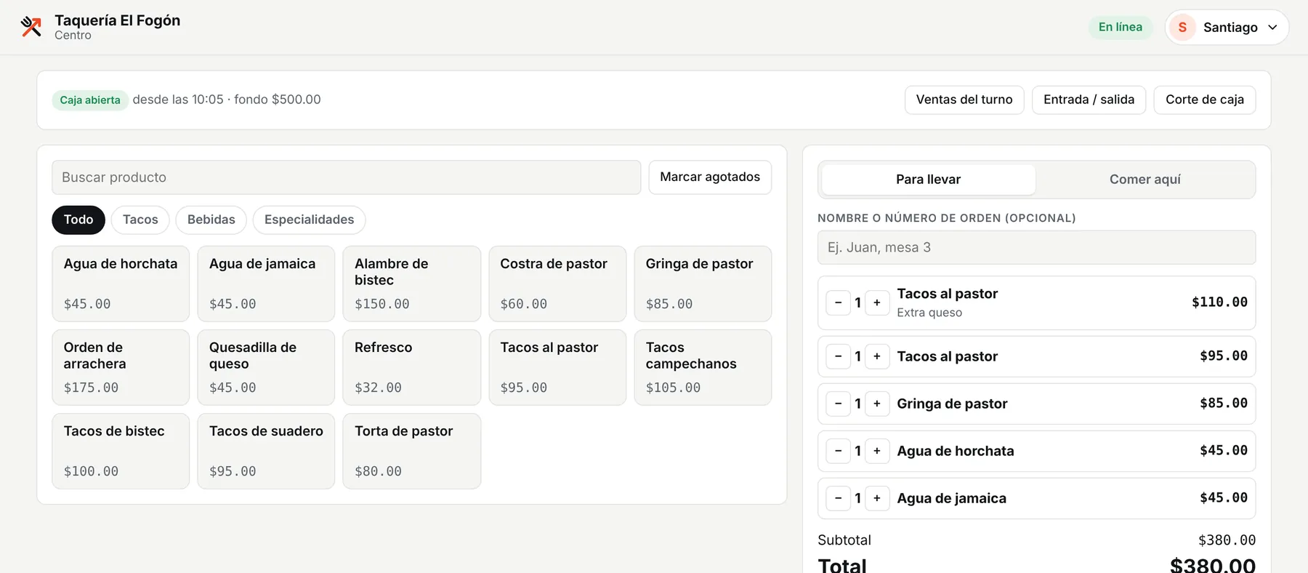Click the order name field Ej. Juan, mesa 3
Viewport: 1308px width, 573px height.
[x=1036, y=247]
